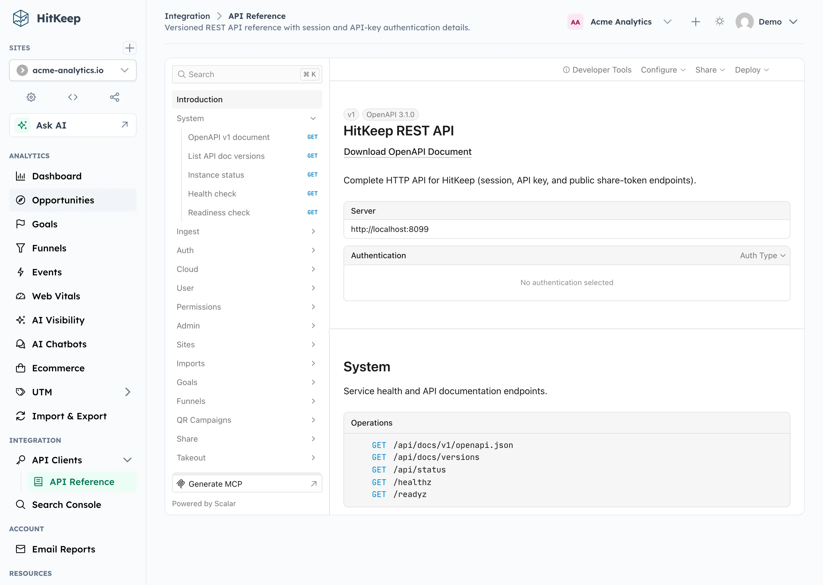Open the Auth Type selector
The width and height of the screenshot is (823, 585).
pos(762,255)
